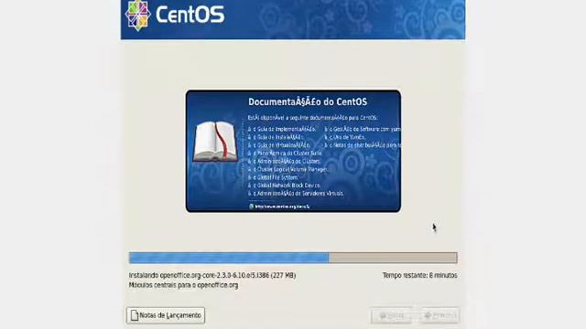The height and width of the screenshot is (329, 586).
Task: Click the page icon on the Notas de Lançamento button
Action: 135,315
